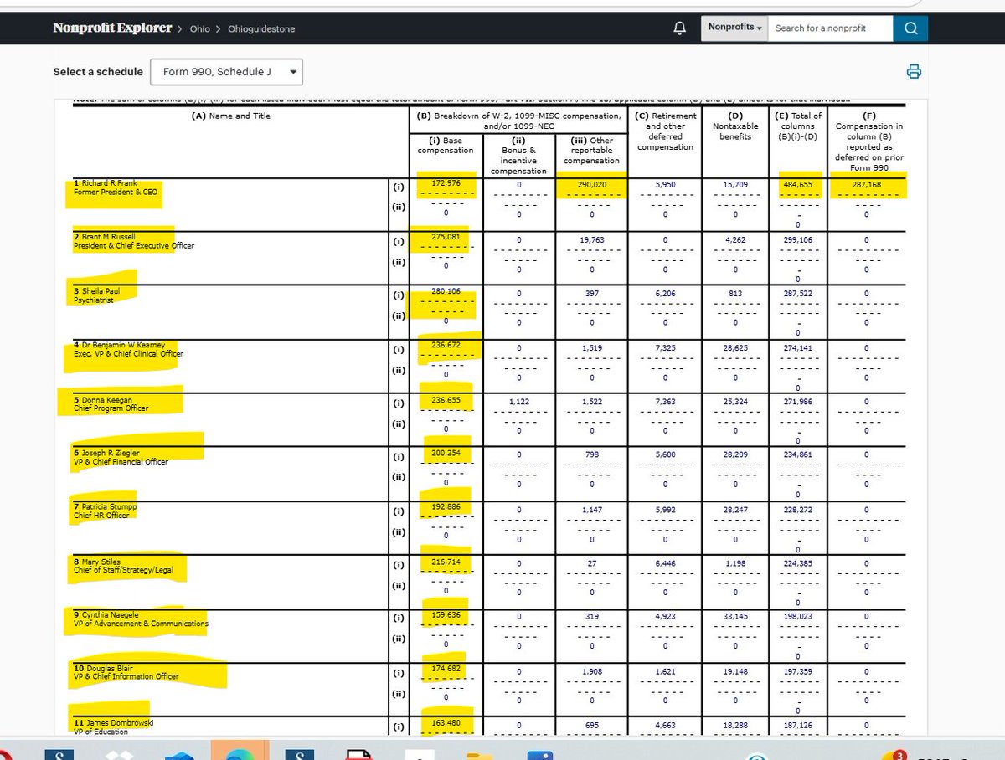Focus the Search for a nonprofit field
The width and height of the screenshot is (1005, 760).
click(x=830, y=28)
